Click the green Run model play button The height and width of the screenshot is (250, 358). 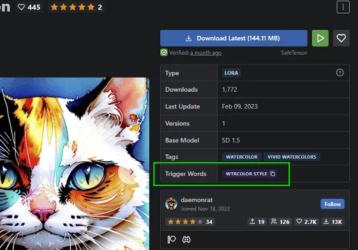pyautogui.click(x=320, y=38)
